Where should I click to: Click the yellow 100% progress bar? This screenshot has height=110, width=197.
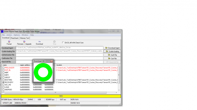(61, 96)
